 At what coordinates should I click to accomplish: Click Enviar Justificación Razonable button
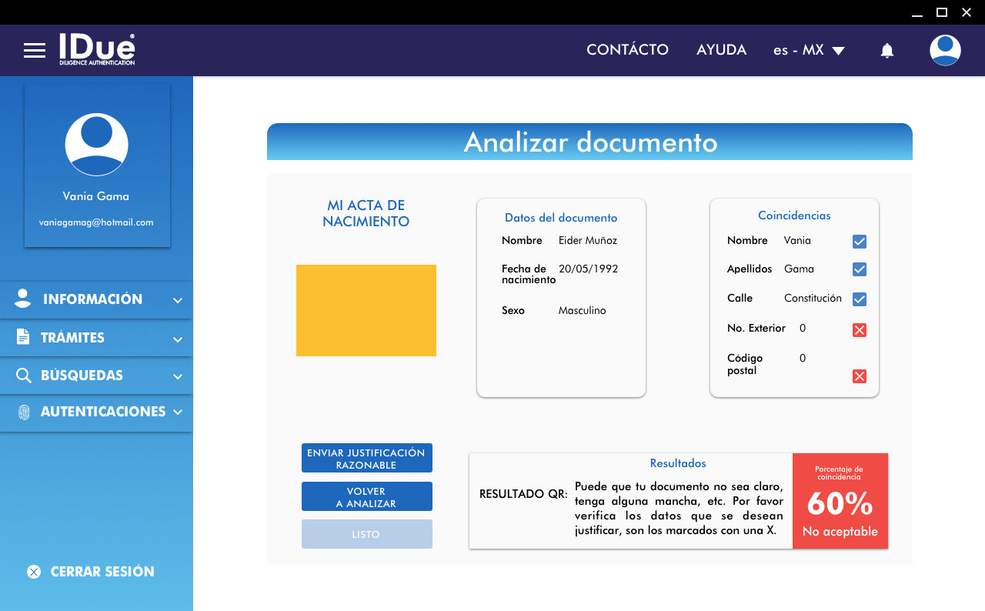tap(366, 459)
